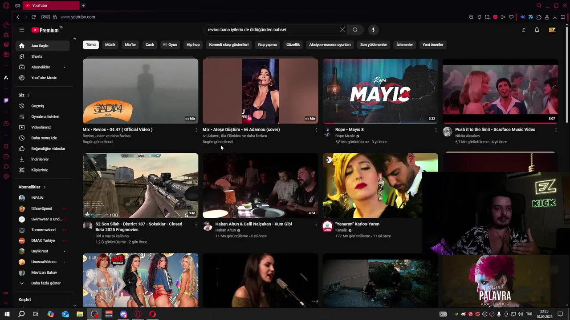Viewport: 570px width, 320px height.
Task: Open the 7TV extension icon
Action: coord(531,17)
